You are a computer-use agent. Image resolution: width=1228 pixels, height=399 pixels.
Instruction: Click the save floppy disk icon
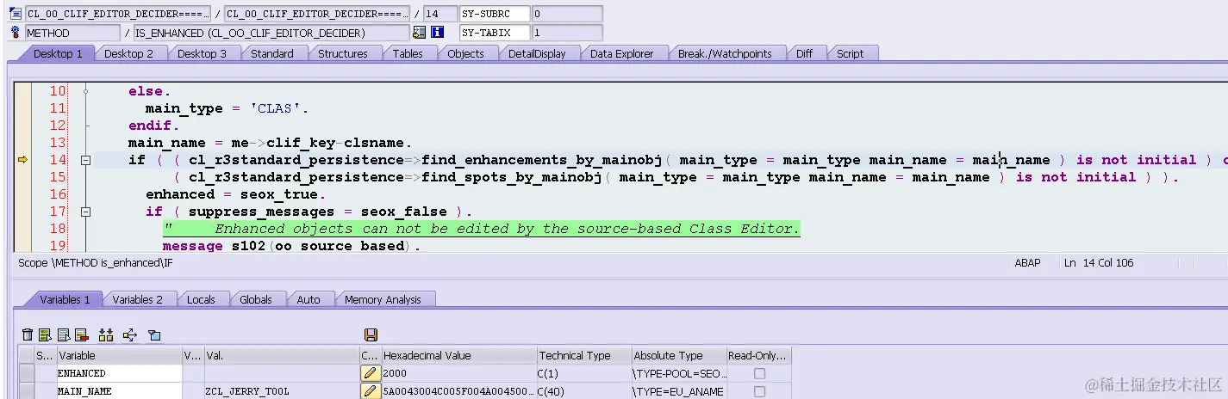[371, 335]
